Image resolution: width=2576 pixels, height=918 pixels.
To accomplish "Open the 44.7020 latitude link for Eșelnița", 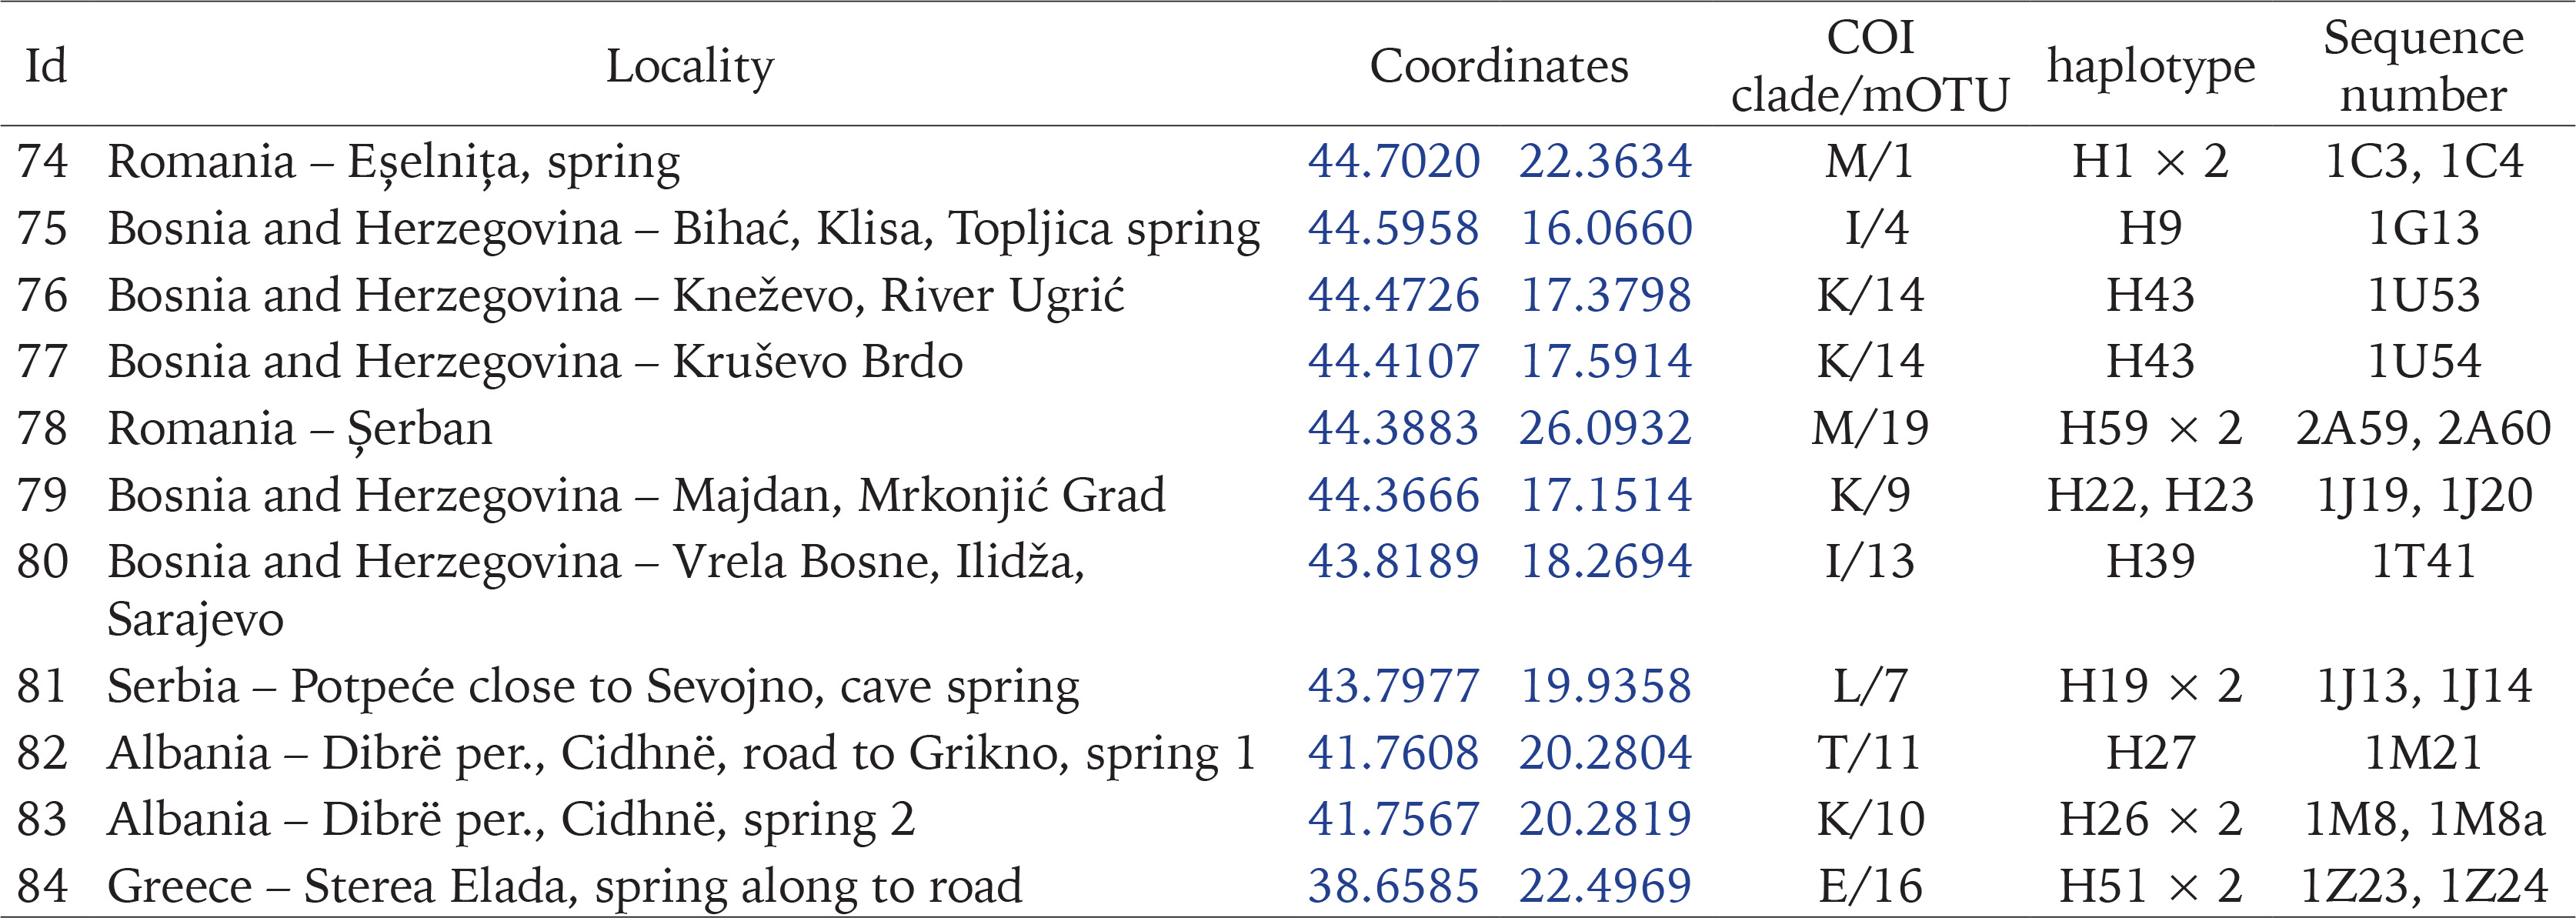I will point(1393,161).
